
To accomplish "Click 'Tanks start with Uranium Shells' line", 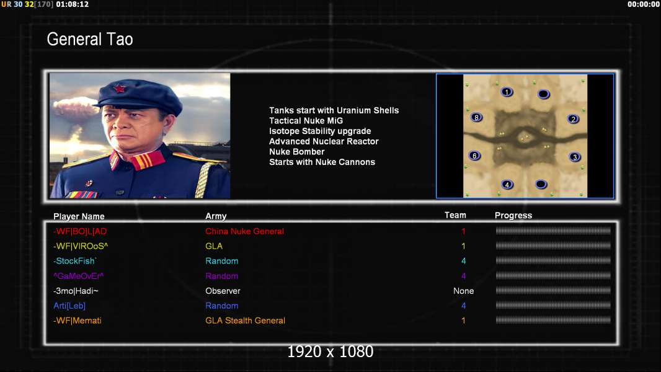I will 334,110.
